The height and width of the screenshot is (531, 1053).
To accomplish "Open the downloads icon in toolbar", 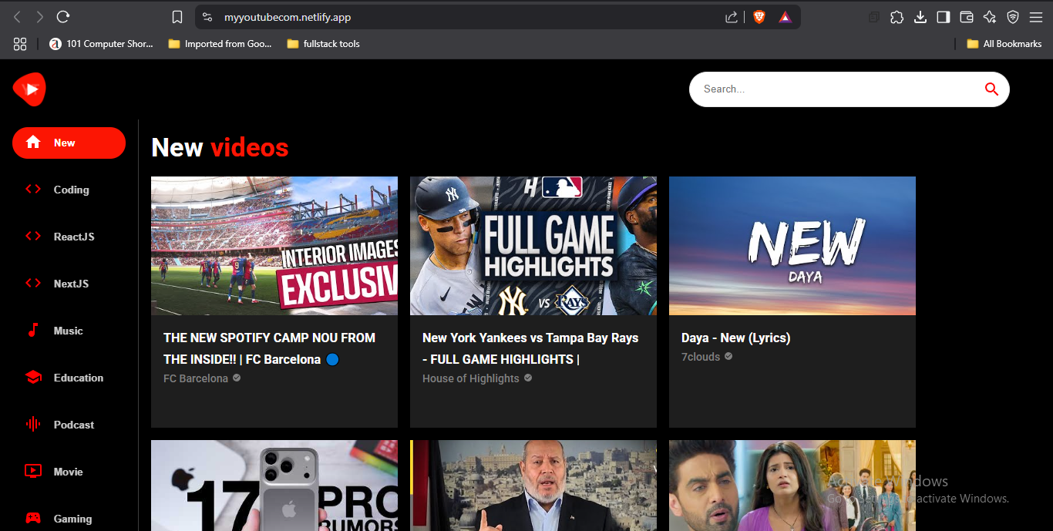I will [920, 17].
